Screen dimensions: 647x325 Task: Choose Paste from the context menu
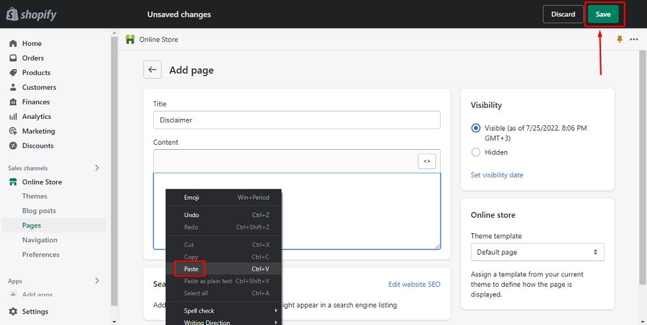224,269
